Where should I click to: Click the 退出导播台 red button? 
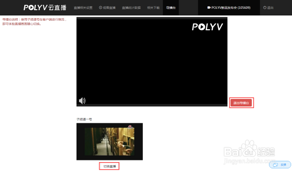point(241,103)
